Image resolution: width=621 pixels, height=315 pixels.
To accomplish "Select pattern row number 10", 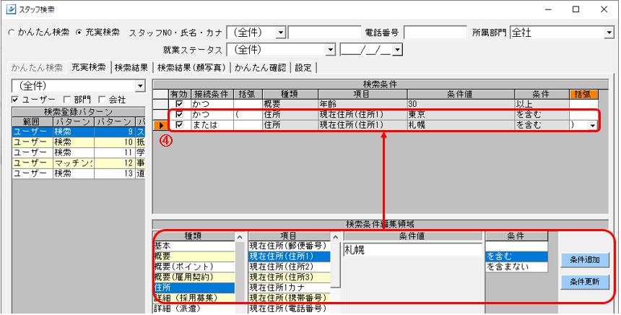I will coord(79,142).
